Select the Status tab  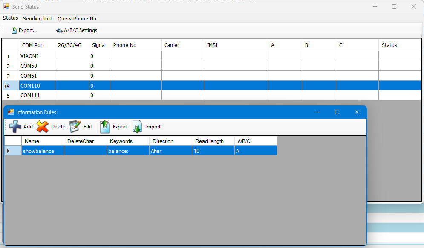(10, 18)
